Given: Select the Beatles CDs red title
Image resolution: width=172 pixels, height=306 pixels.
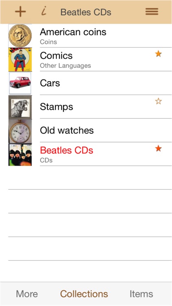Looking at the screenshot, I should [x=67, y=150].
